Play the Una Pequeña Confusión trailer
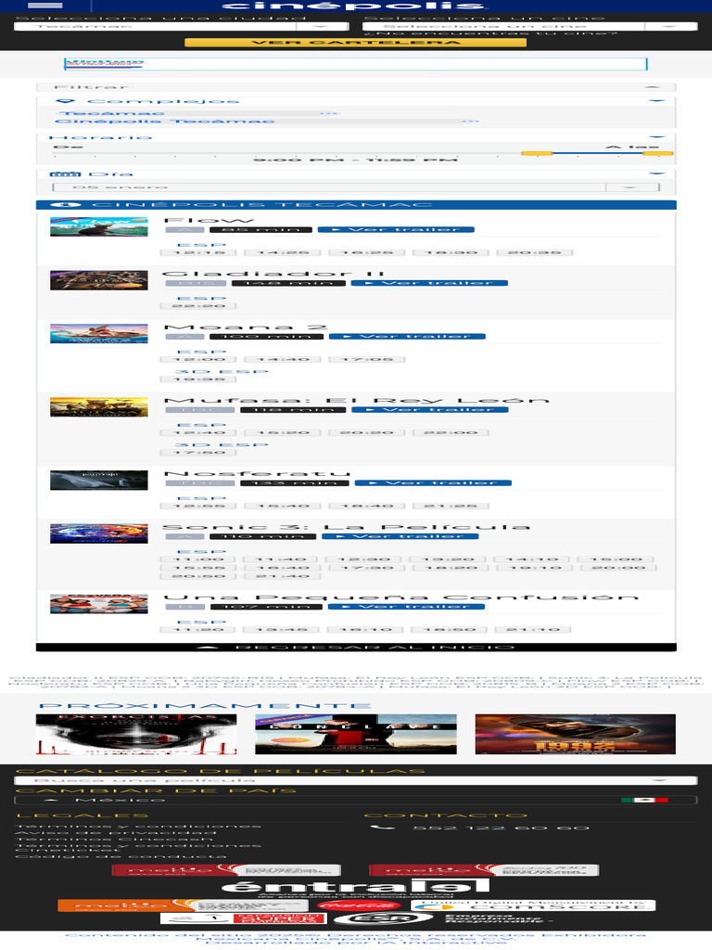The height and width of the screenshot is (950, 712). tap(406, 607)
